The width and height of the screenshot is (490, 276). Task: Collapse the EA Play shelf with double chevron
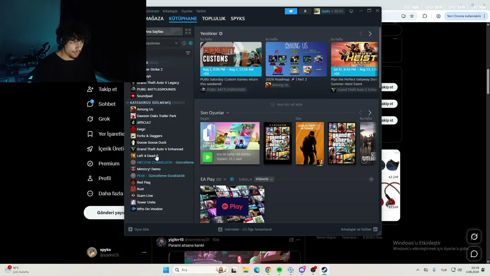pos(371,179)
